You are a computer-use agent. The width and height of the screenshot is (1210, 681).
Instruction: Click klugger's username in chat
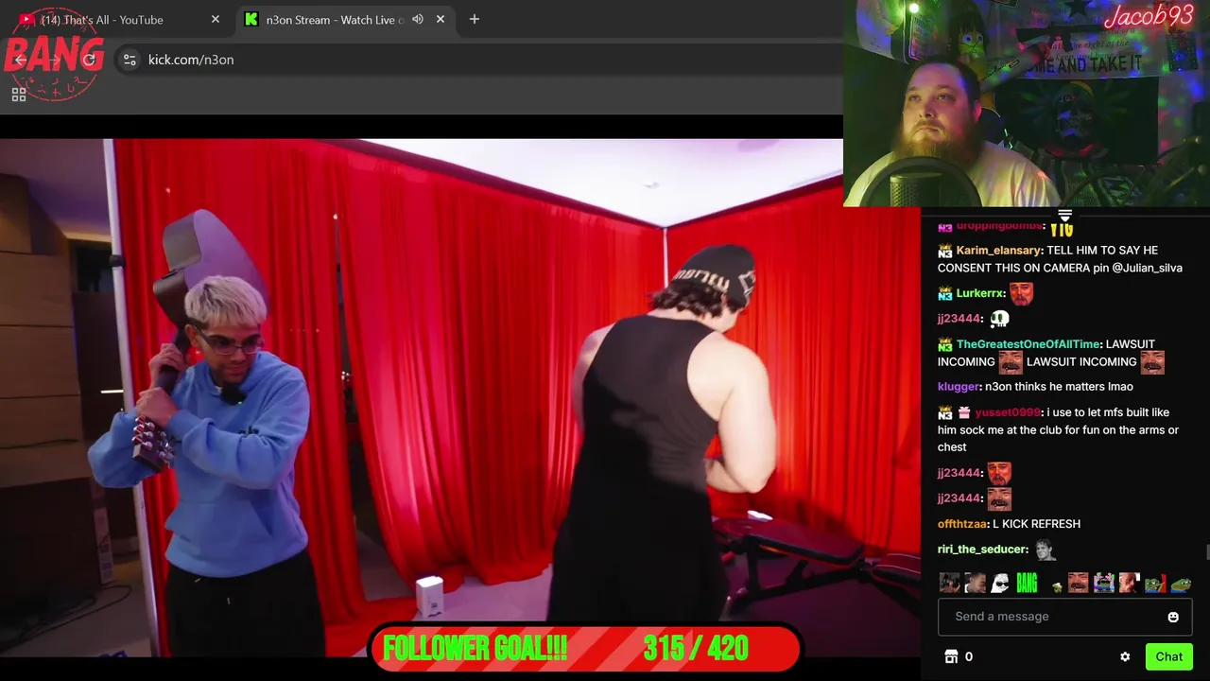[958, 387]
